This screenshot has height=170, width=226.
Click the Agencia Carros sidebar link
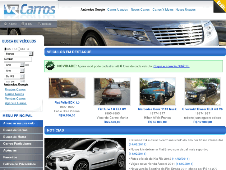point(16,103)
